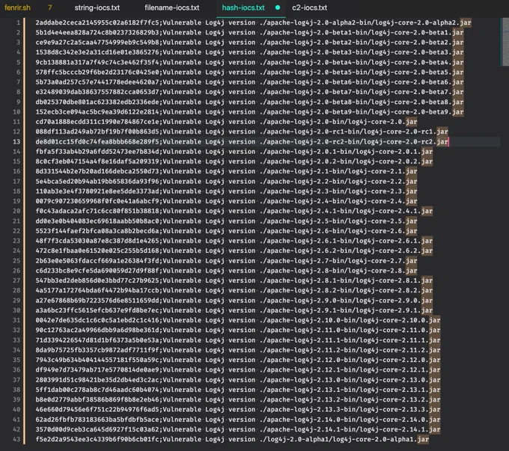Viewport: 509px width, 451px height.
Task: Click hash c6d233bc8e9cfe5da690059d27d9f88f
Action: 98,271
